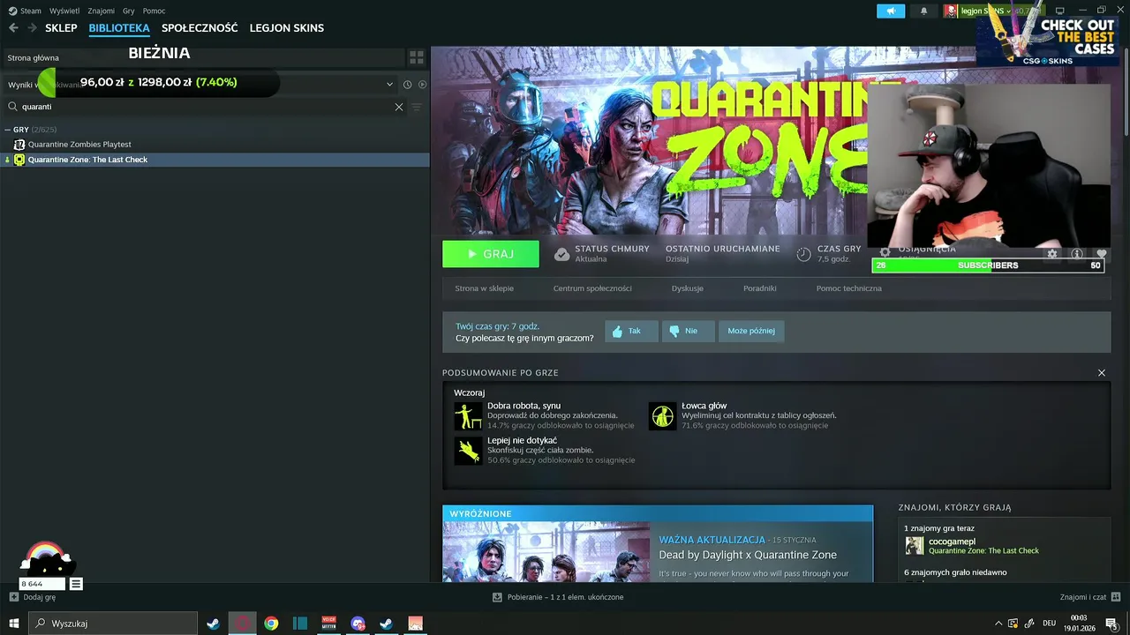Screen dimensions: 1130x635
Task: Switch the DEU keyboard language
Action: click(x=1050, y=624)
